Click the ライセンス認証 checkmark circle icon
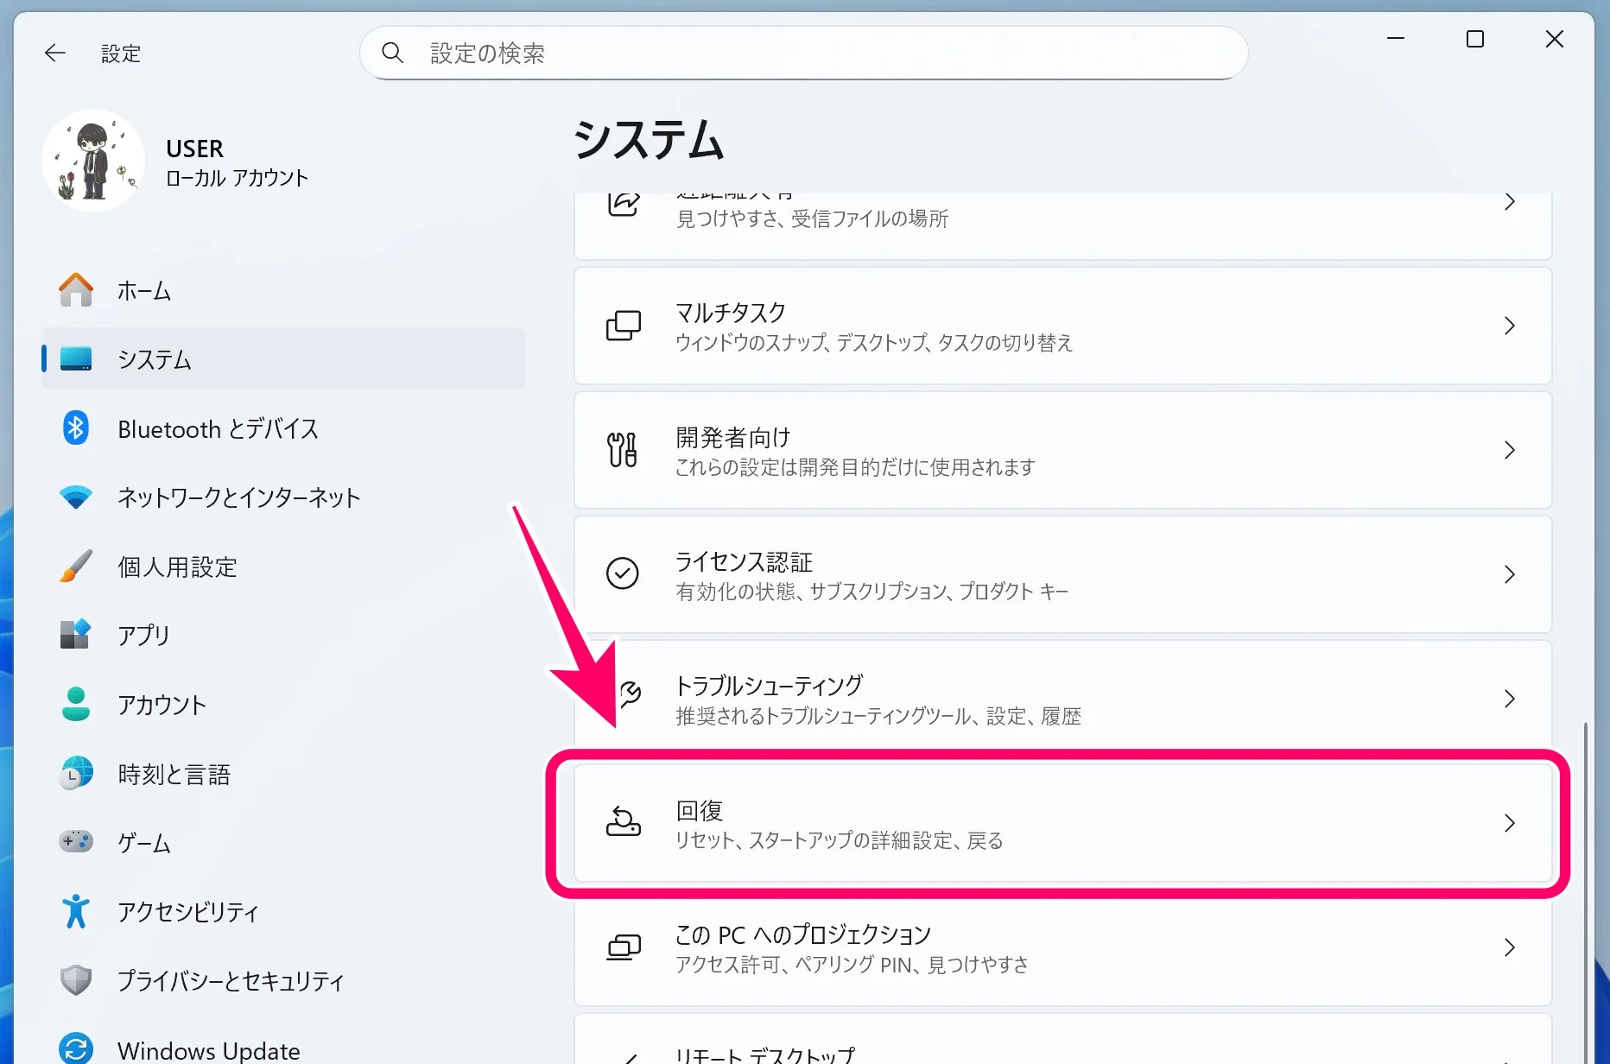The image size is (1610, 1064). coord(623,573)
